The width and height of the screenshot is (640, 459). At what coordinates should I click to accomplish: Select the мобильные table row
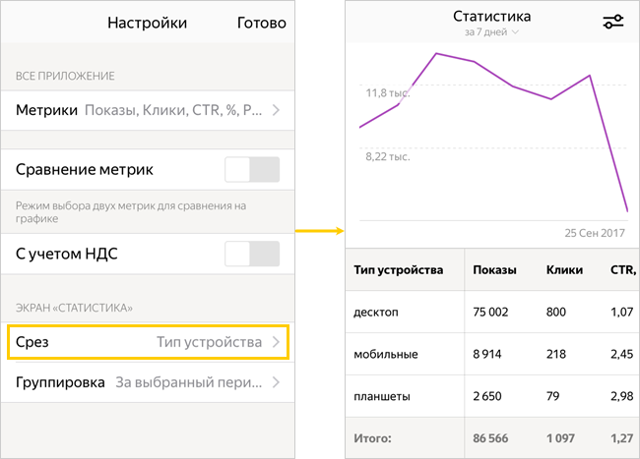(492, 354)
